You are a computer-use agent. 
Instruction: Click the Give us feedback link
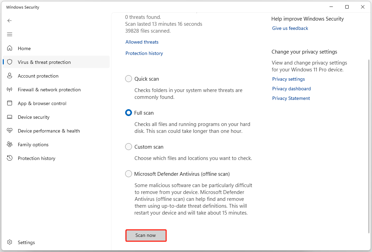point(290,28)
